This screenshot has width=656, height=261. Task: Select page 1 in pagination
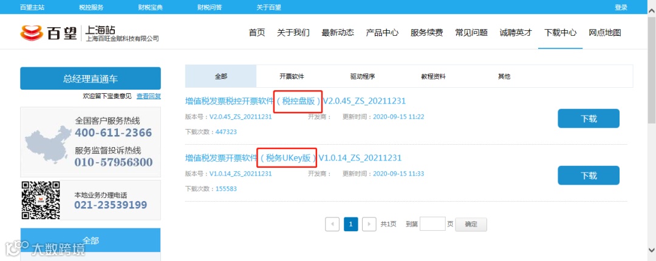pos(350,224)
